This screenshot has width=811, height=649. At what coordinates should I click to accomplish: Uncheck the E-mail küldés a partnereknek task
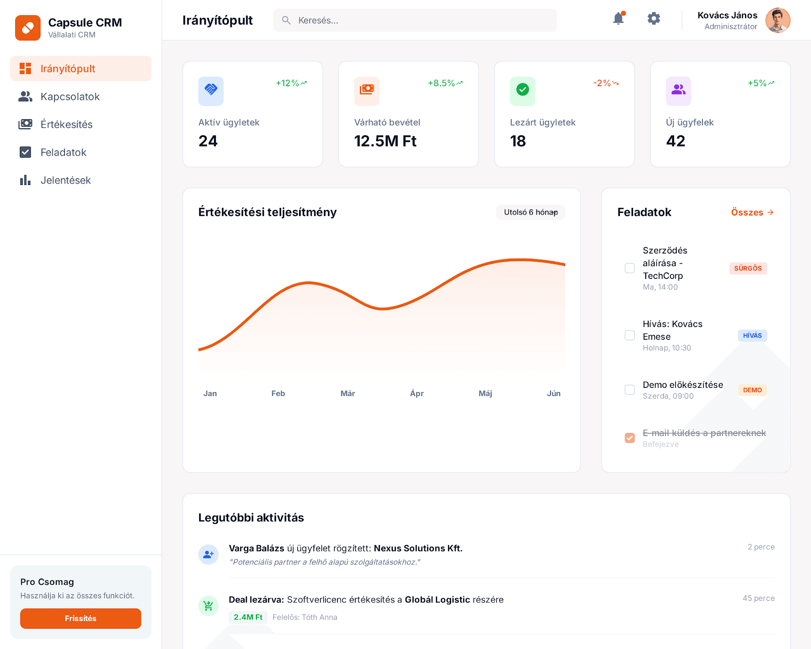click(x=630, y=437)
